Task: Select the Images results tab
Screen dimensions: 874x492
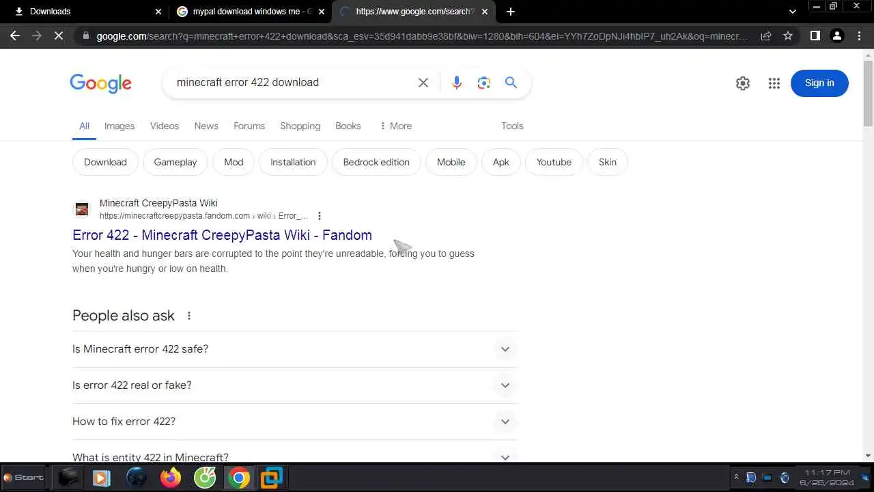Action: 119,126
